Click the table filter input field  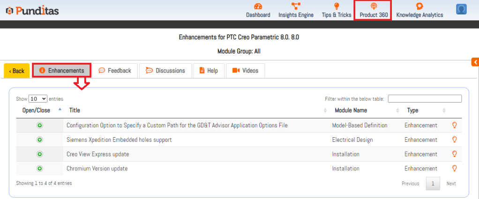424,99
